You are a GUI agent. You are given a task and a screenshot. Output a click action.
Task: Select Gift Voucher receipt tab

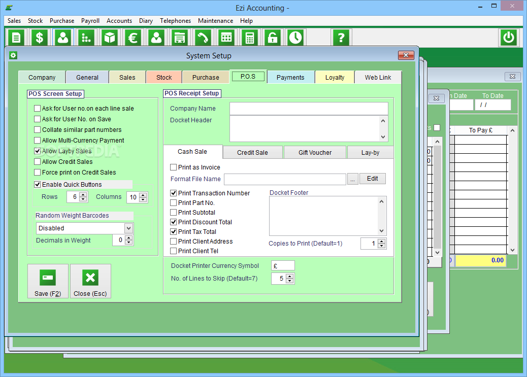[315, 153]
